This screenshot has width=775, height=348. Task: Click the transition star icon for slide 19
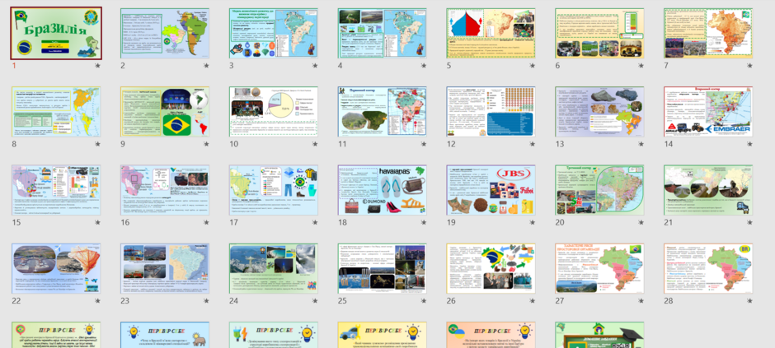pos(533,222)
